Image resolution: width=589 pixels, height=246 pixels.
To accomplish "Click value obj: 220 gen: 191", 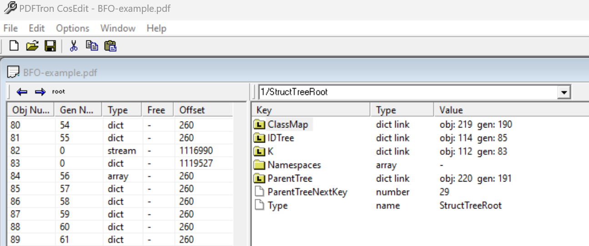I will click(475, 178).
